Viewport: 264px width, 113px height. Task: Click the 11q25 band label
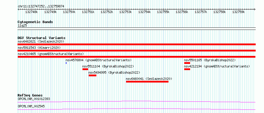click(x=22, y=26)
